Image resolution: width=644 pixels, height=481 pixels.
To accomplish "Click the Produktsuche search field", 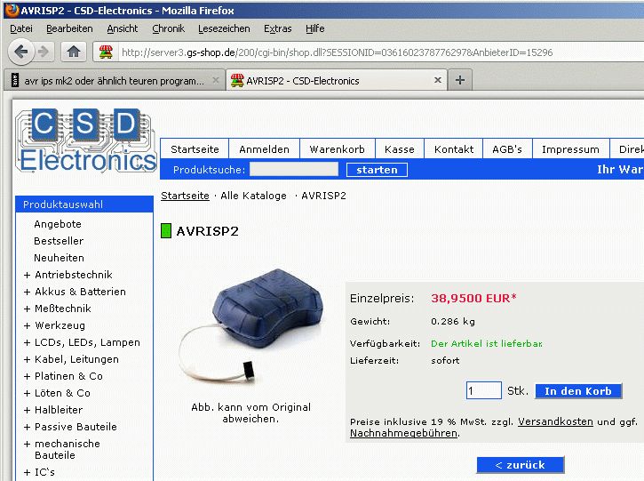I will point(294,170).
